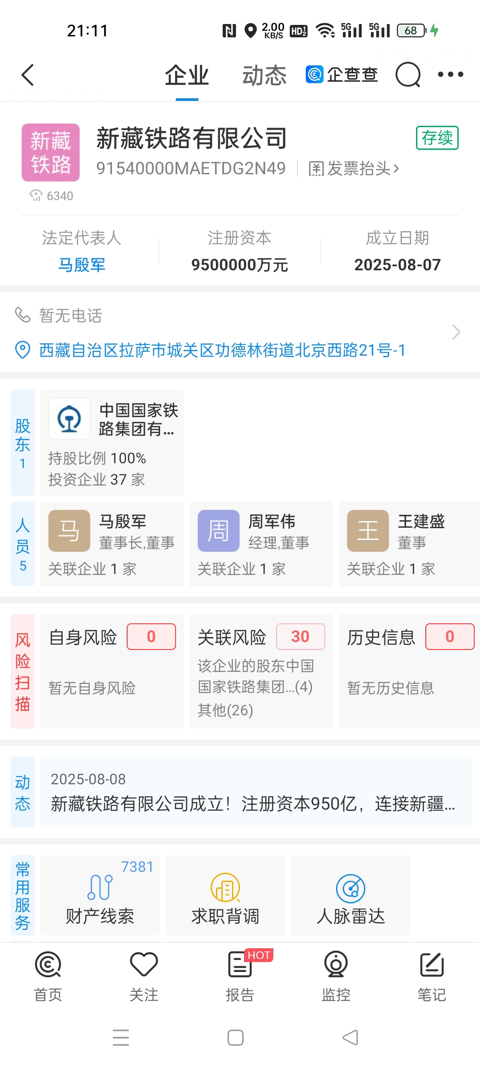Expand contact details with right chevron
Viewport: 480px width, 1067px height.
456,332
